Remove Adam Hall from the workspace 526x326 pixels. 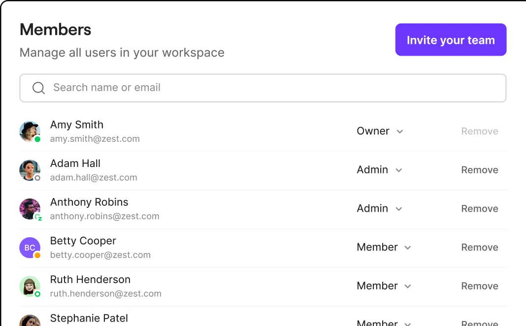click(479, 170)
